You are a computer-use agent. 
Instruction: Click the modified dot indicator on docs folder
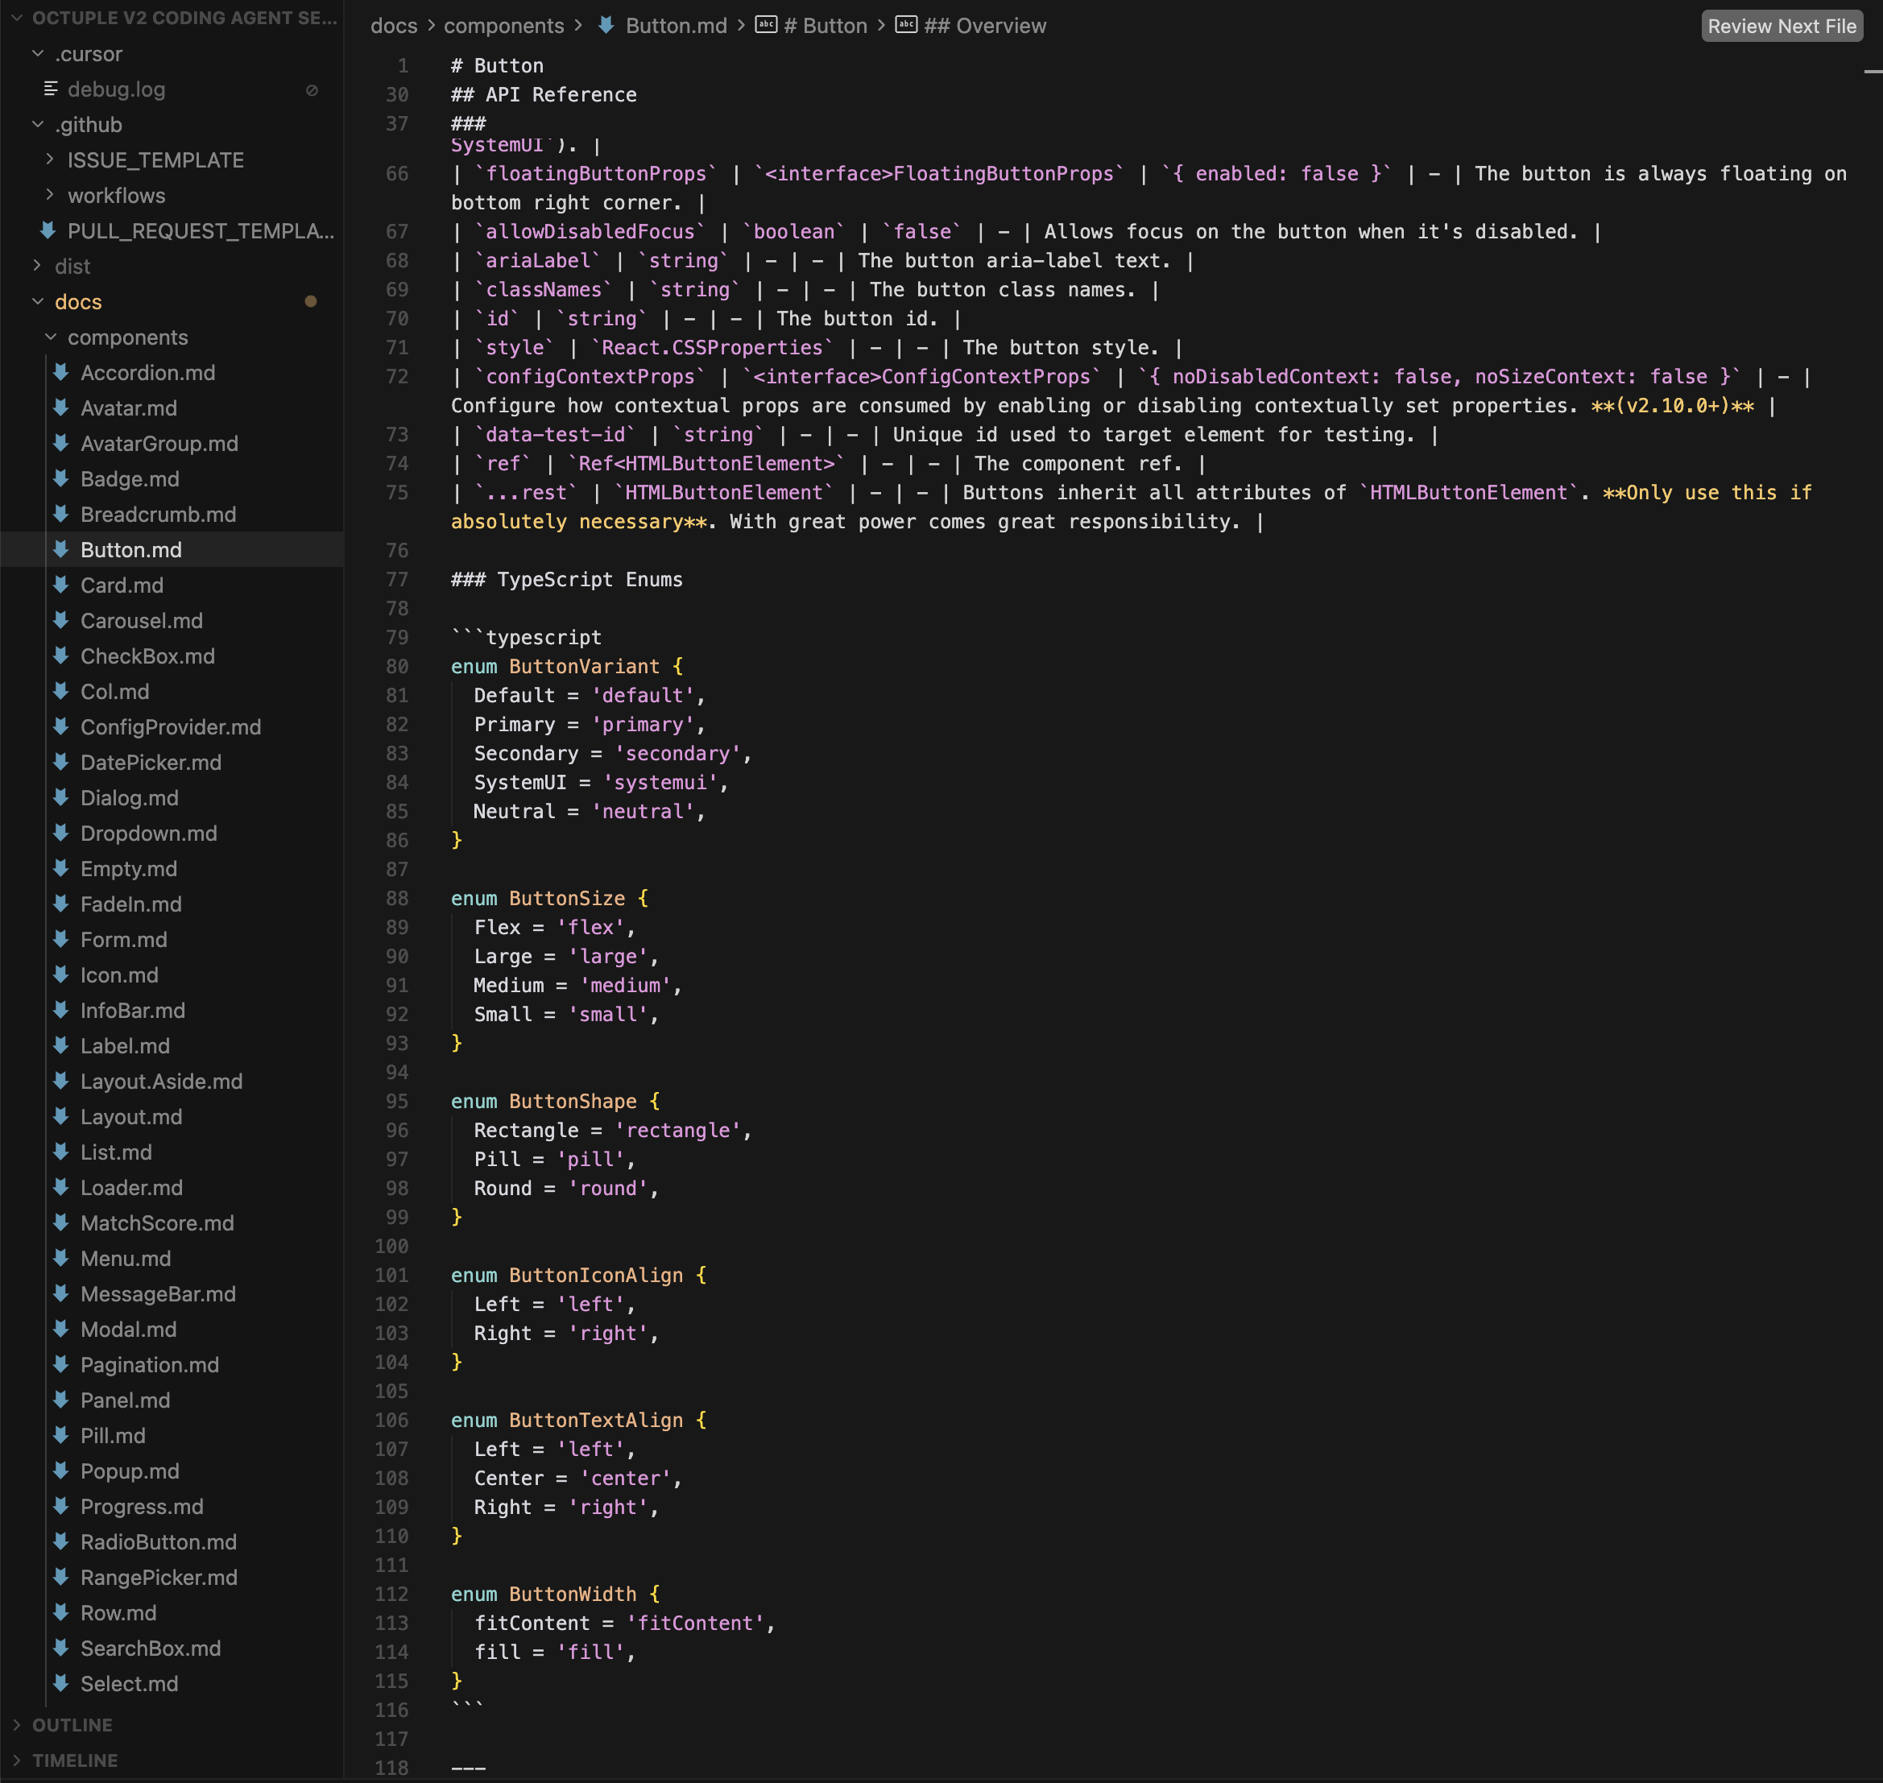pos(311,301)
